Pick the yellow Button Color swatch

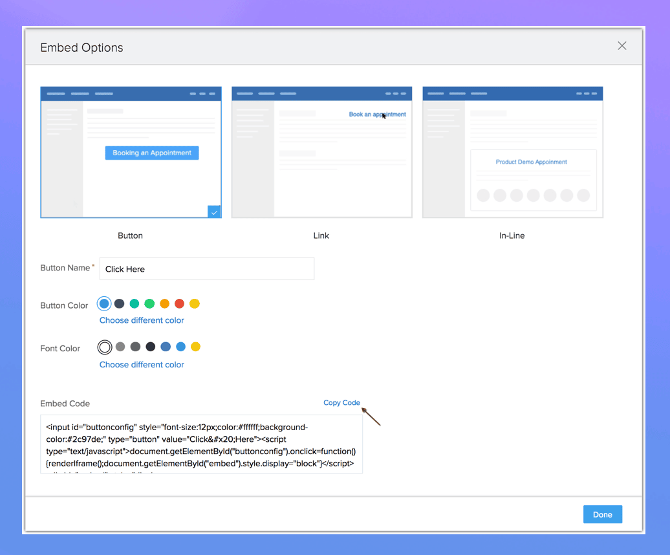(x=195, y=303)
